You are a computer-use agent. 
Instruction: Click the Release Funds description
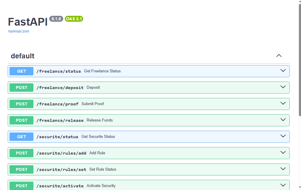(x=100, y=120)
